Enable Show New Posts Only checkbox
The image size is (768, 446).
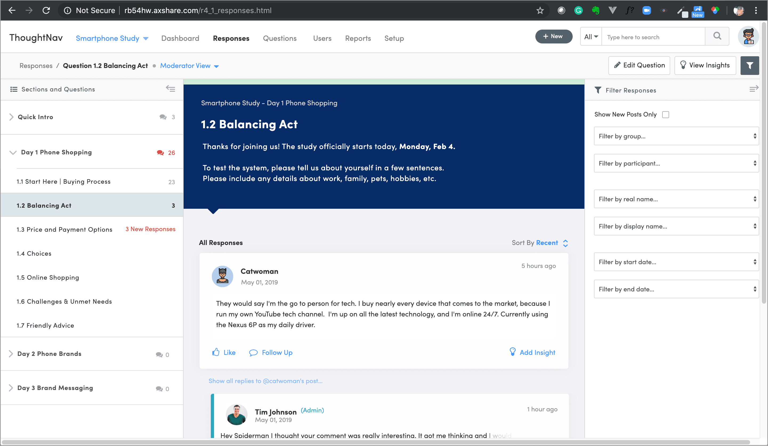pyautogui.click(x=666, y=115)
